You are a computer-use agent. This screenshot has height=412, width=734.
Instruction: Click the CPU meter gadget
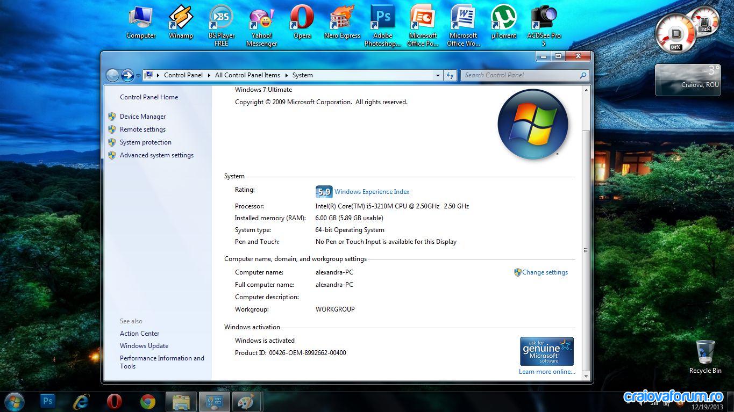tap(676, 34)
